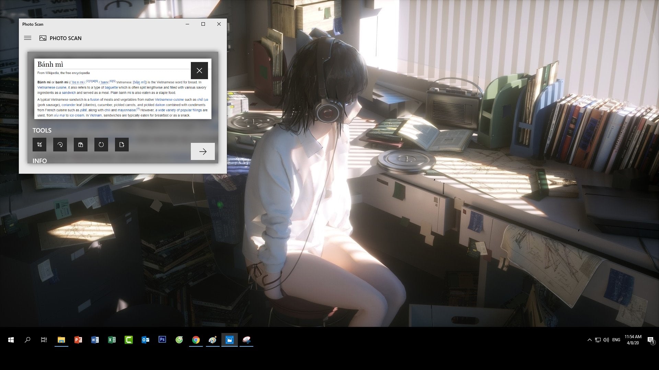
Task: Select the Crop tool icon
Action: tap(39, 145)
